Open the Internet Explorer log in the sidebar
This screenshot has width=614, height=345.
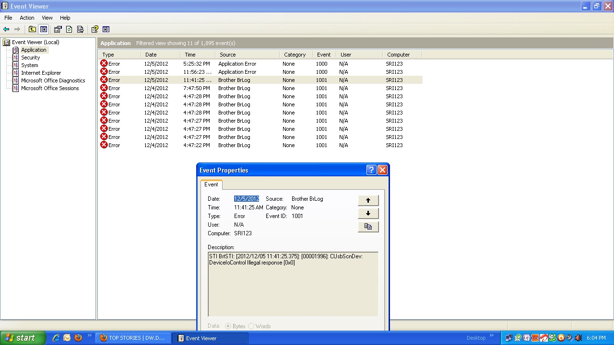(41, 72)
